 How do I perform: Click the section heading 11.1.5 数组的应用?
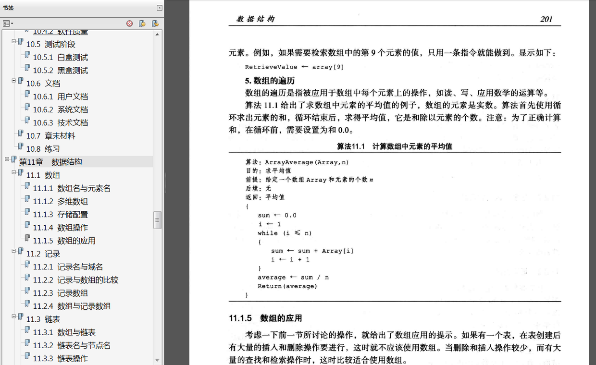265,318
